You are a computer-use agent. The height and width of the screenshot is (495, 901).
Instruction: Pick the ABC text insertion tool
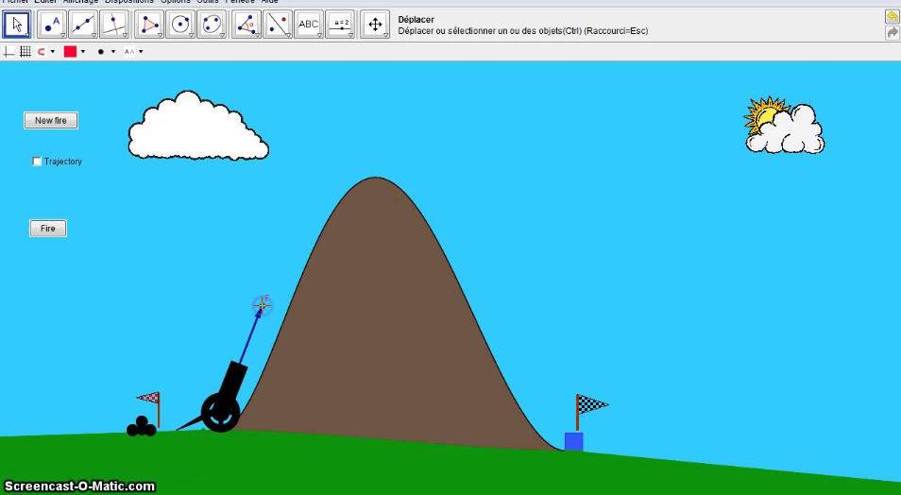(309, 25)
